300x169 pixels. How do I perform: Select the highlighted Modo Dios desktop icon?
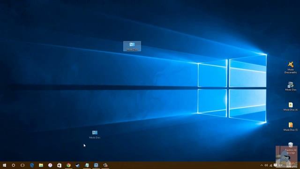(x=132, y=46)
